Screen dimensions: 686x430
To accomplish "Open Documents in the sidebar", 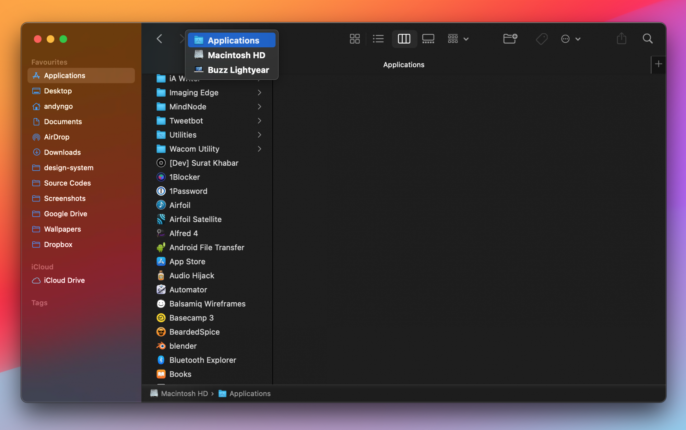I will pyautogui.click(x=81, y=121).
